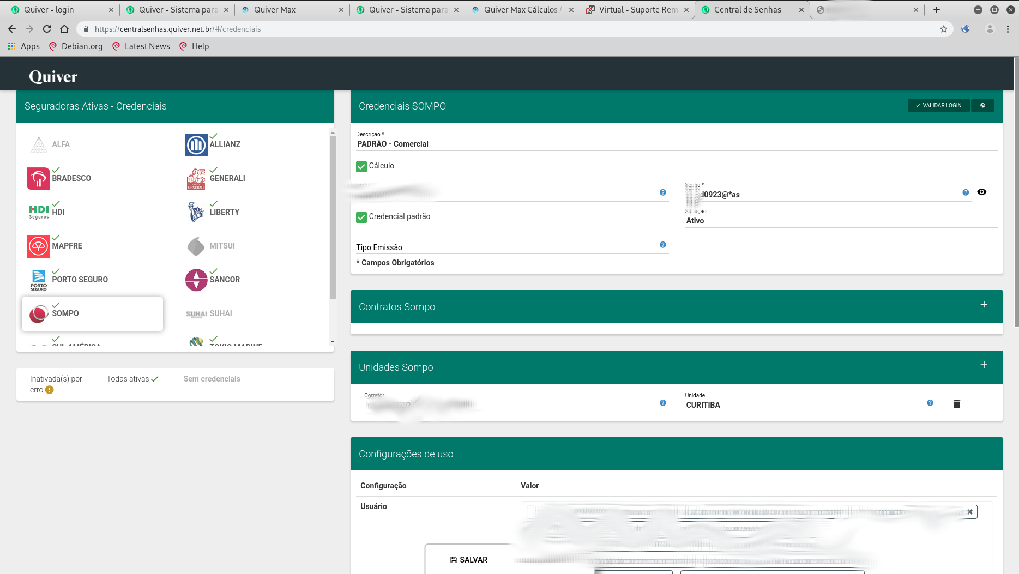This screenshot has width=1019, height=574.
Task: Bookmark this page with the star icon
Action: click(x=944, y=29)
